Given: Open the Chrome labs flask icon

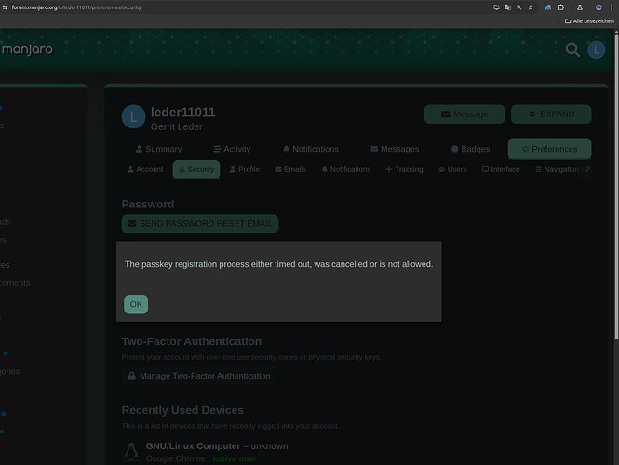Looking at the screenshot, I should coord(580,7).
